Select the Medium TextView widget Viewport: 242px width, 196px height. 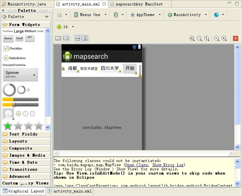(x=30, y=31)
